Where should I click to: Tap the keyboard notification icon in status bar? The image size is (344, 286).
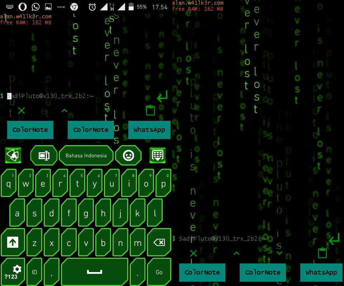(9, 7)
